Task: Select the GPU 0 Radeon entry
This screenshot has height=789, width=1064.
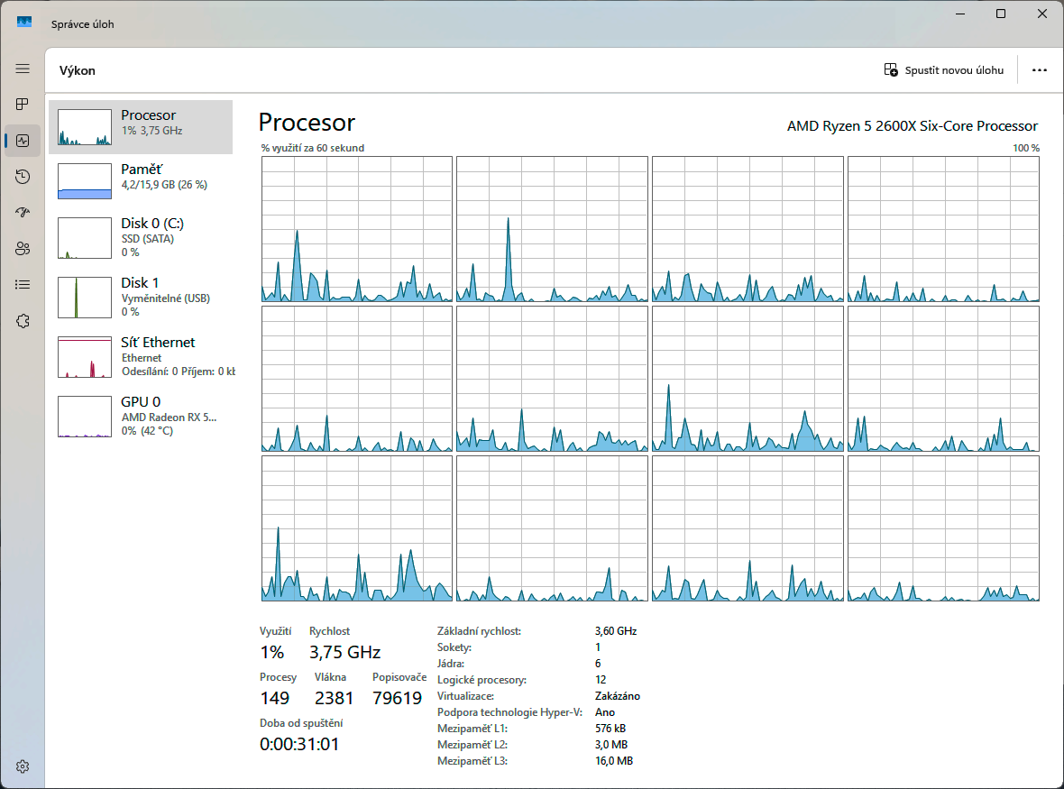Action: [x=141, y=416]
